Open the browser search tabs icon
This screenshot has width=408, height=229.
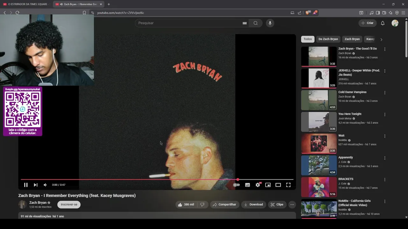click(361, 13)
